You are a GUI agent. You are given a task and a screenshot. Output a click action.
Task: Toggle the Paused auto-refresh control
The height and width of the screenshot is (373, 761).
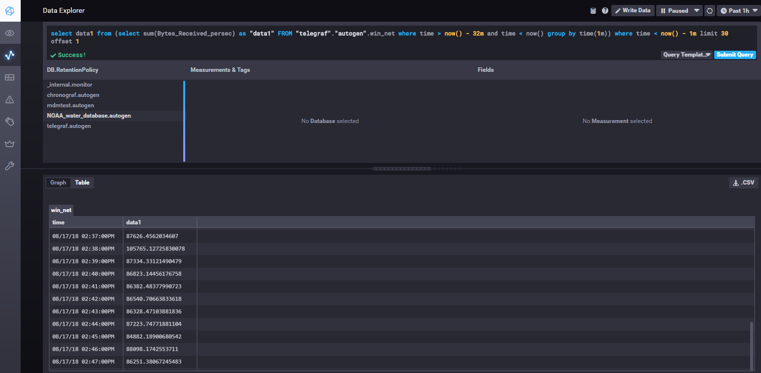[675, 10]
